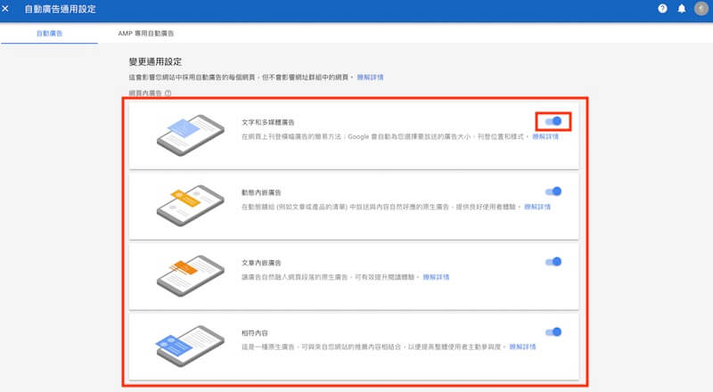Follow 瞭解詳情 link for 文章內嵌廣告
This screenshot has width=713, height=392.
[437, 277]
